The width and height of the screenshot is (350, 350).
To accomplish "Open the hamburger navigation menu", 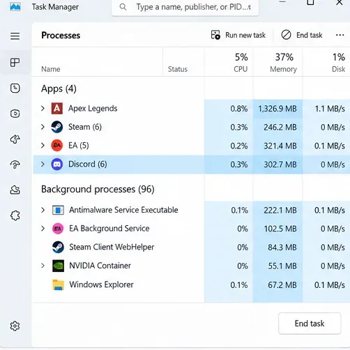I will pos(15,36).
